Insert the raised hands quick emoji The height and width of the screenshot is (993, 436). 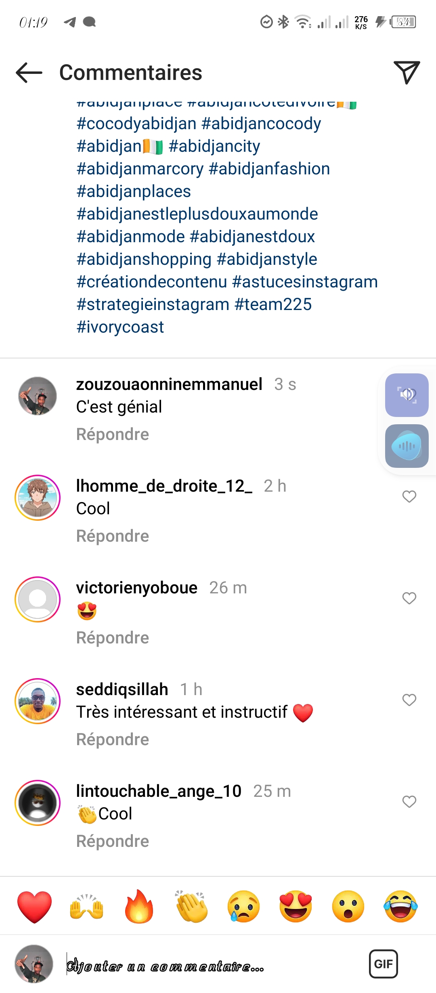(87, 907)
